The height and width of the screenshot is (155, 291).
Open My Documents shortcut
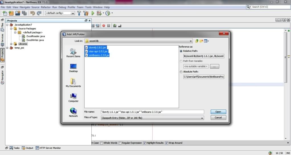(x=73, y=83)
